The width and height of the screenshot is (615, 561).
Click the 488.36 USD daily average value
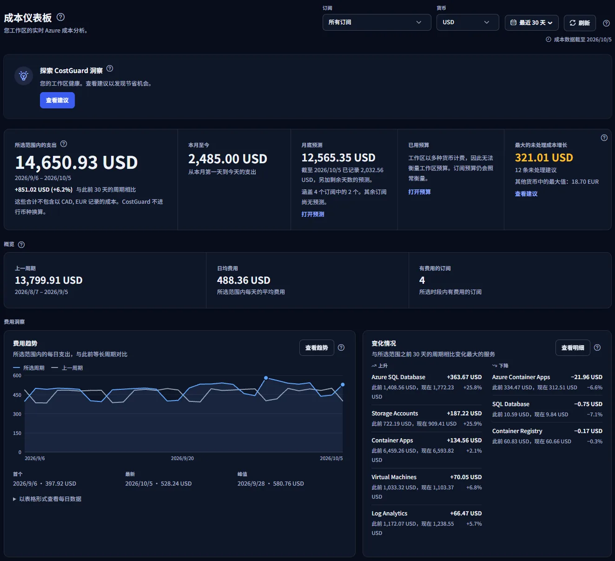pyautogui.click(x=244, y=280)
